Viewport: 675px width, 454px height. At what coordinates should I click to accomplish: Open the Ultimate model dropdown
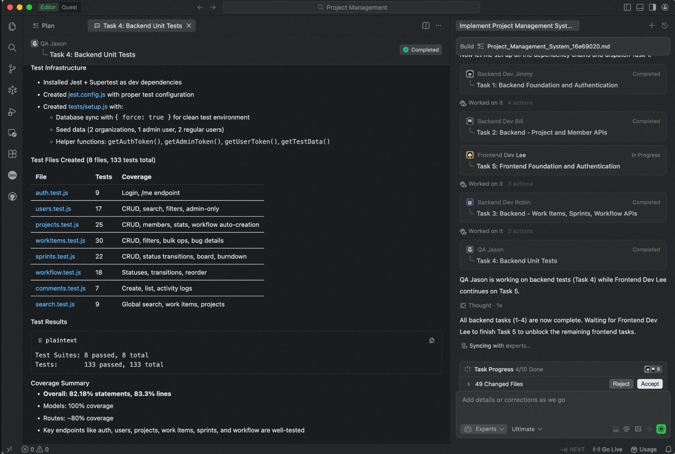point(527,429)
